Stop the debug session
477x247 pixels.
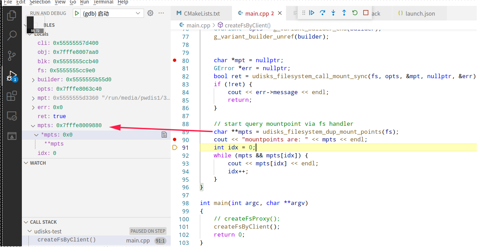click(x=366, y=13)
